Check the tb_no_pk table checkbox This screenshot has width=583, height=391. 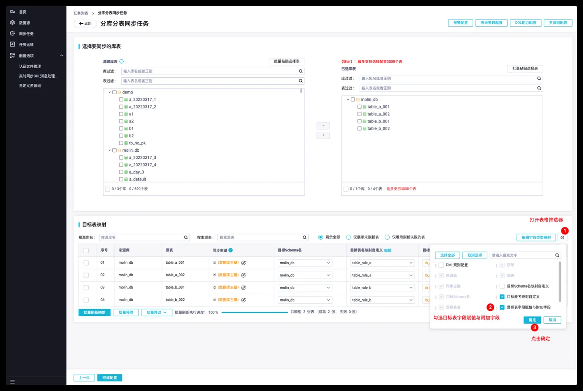(x=121, y=143)
